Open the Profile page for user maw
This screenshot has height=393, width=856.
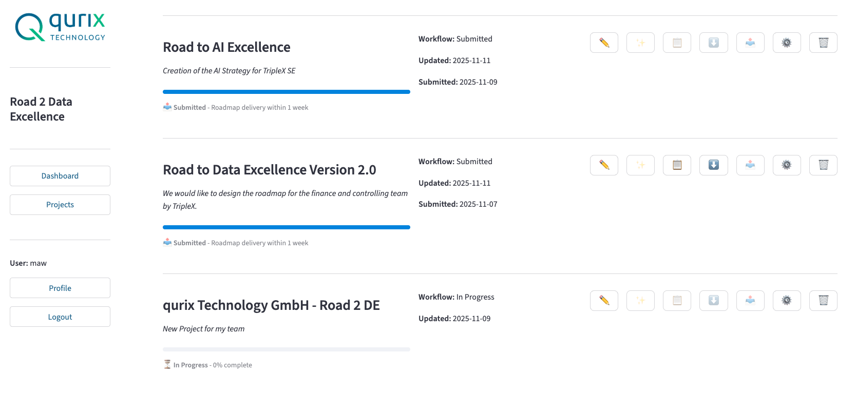pos(60,287)
